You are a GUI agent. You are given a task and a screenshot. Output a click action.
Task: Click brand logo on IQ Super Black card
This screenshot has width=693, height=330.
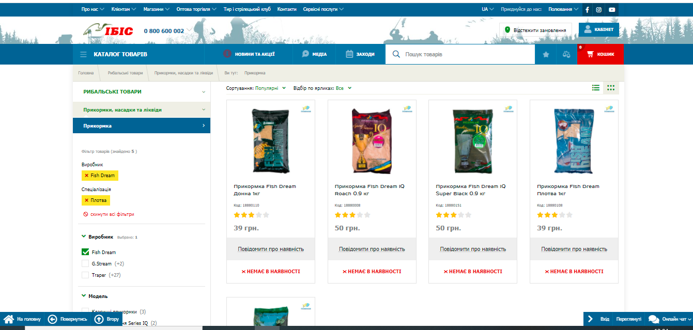click(x=508, y=108)
